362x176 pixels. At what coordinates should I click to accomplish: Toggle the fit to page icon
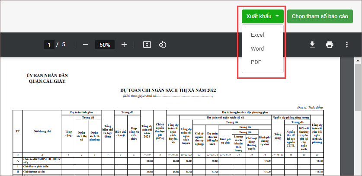[147, 45]
